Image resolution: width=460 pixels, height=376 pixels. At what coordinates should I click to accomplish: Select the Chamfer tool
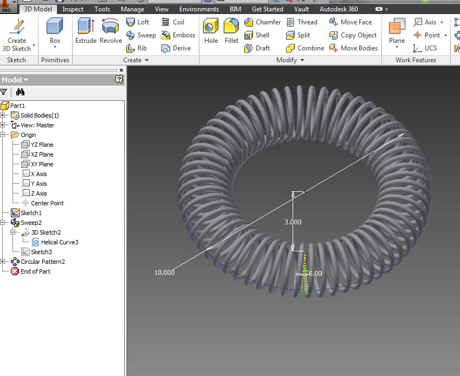(x=262, y=22)
